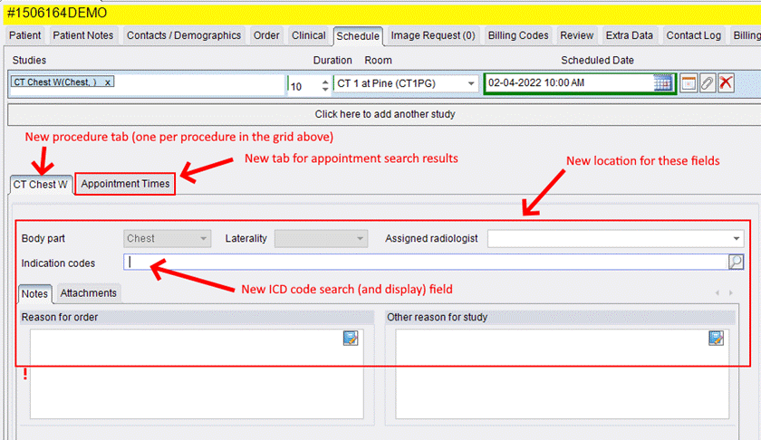Open the Laterality dropdown

[x=361, y=239]
